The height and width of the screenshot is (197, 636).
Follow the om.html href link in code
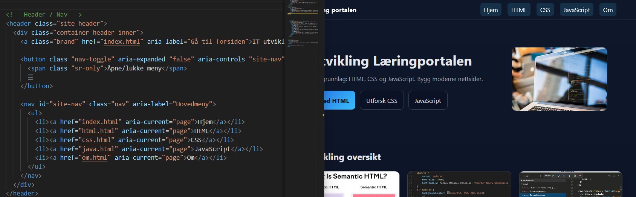(95, 157)
